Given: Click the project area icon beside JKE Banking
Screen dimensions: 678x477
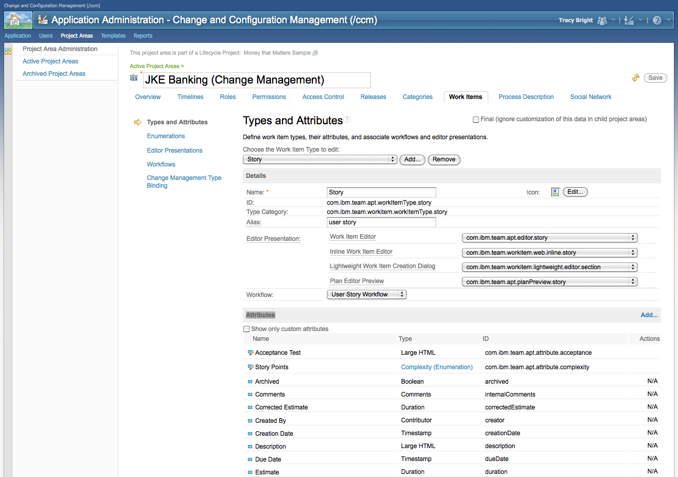Looking at the screenshot, I should 134,77.
